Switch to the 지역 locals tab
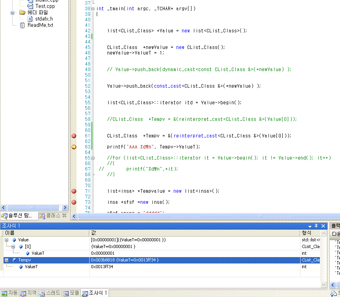340x297 pixels. (x=28, y=293)
